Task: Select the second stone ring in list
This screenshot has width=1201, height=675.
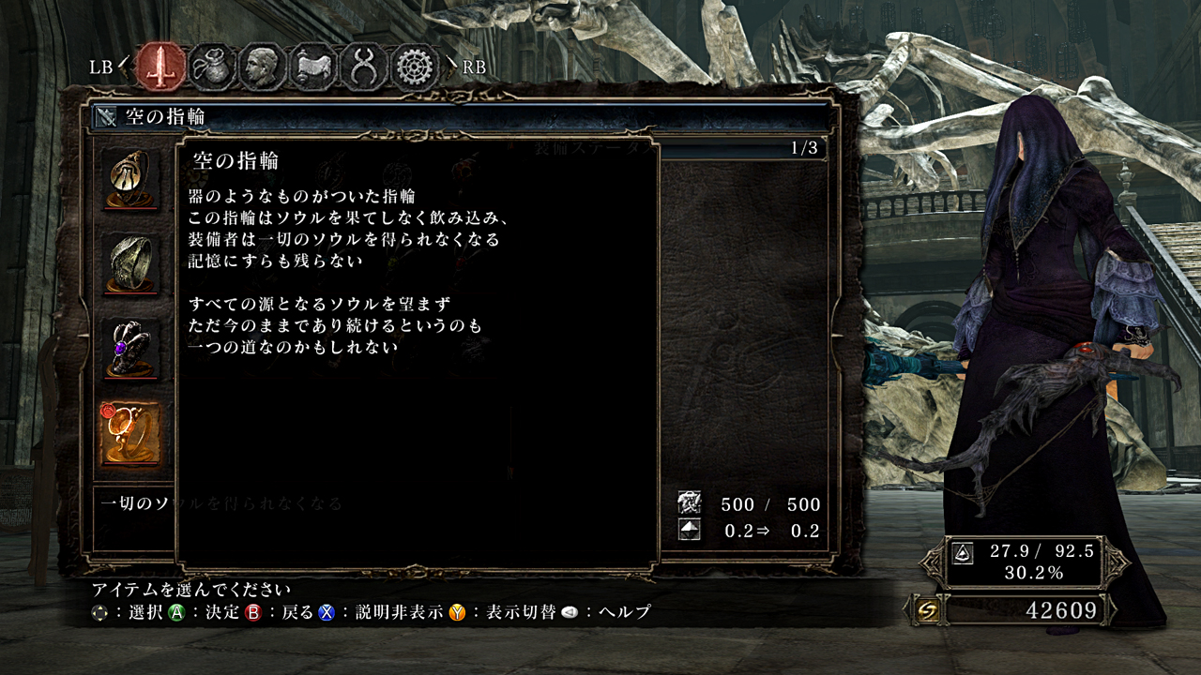Action: (x=130, y=263)
